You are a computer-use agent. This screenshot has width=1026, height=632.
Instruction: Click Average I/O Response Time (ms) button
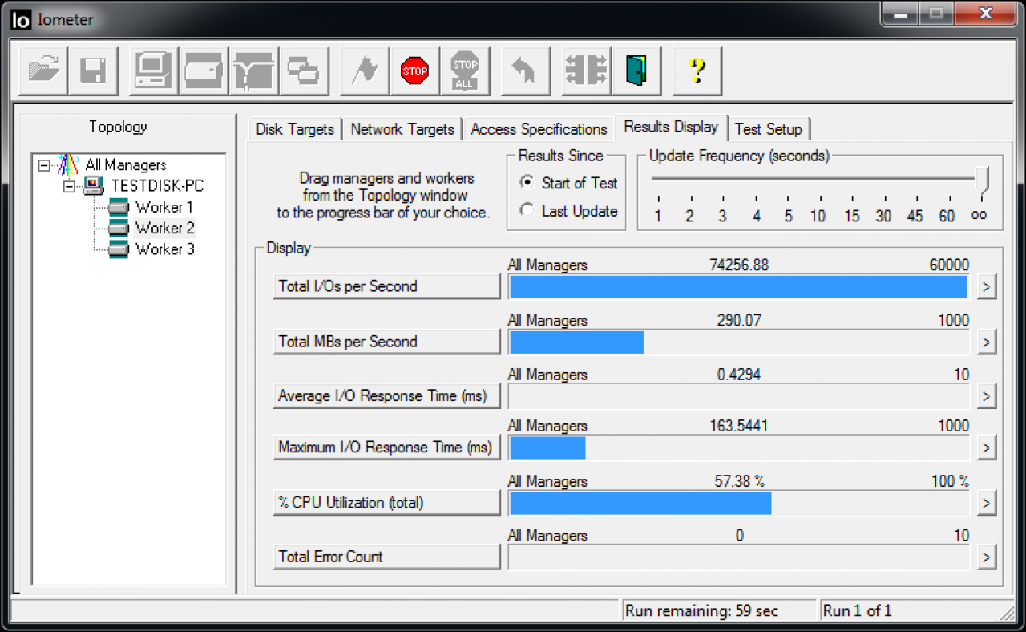click(x=386, y=396)
